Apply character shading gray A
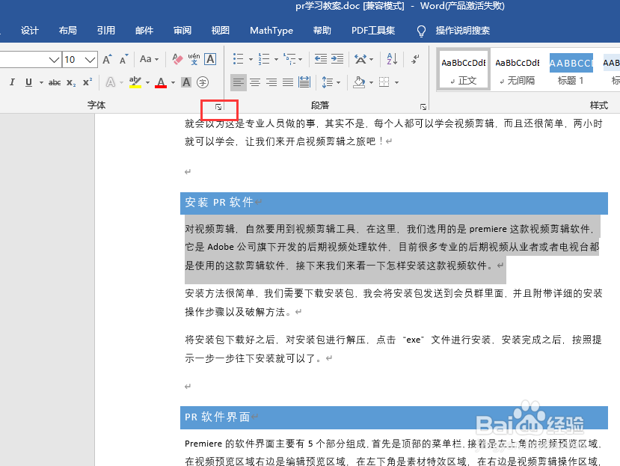Screen dimensions: 620x466 click(185, 82)
